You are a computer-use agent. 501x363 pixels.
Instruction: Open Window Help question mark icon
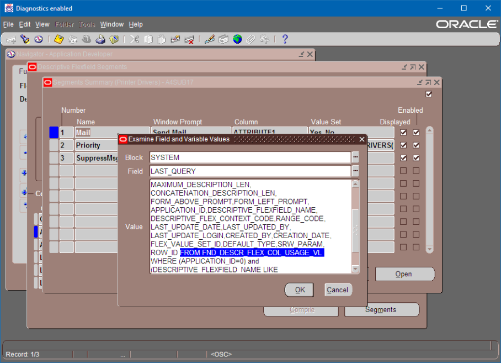pos(285,39)
